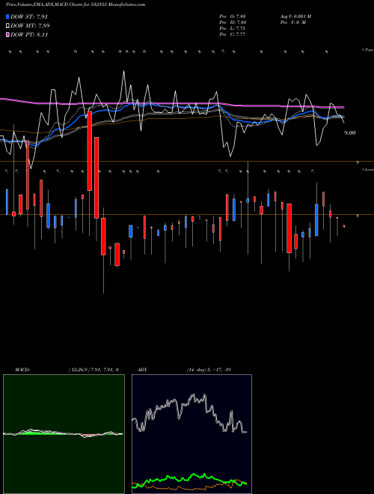The width and height of the screenshot is (374, 494).
Task: Click the 'ADX' panel label
Action: 142,370
